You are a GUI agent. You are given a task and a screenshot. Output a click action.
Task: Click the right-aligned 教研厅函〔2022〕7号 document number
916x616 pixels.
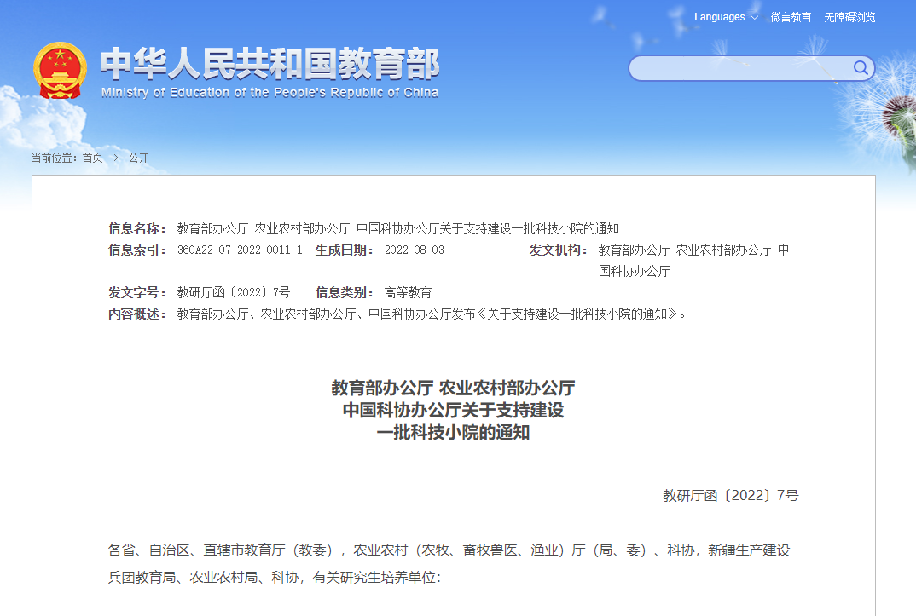pos(730,495)
